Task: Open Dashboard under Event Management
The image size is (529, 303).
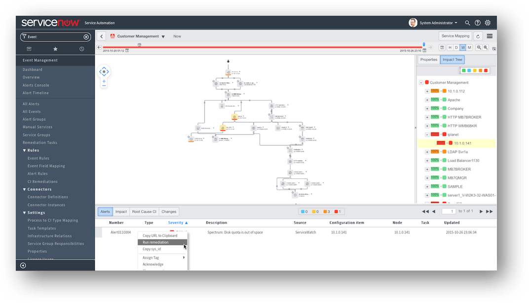Action: pos(33,69)
